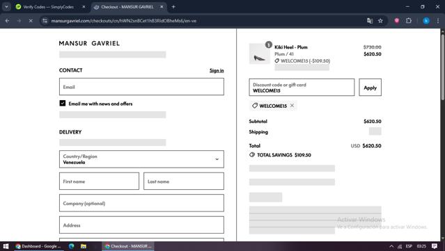The height and width of the screenshot is (251, 445).
Task: Click the Apply discount button
Action: [370, 87]
